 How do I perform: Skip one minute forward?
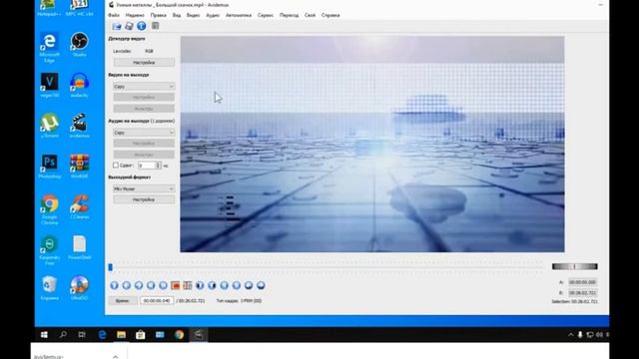261,285
